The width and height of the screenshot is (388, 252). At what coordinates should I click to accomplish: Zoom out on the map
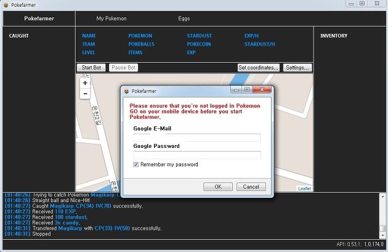pos(85,94)
